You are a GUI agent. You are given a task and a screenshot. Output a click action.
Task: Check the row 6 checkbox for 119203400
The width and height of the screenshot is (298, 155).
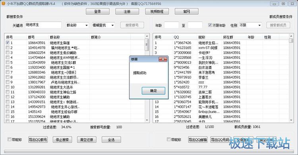[x=8, y=67]
